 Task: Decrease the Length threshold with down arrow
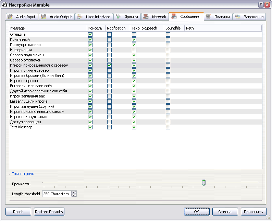(74, 196)
